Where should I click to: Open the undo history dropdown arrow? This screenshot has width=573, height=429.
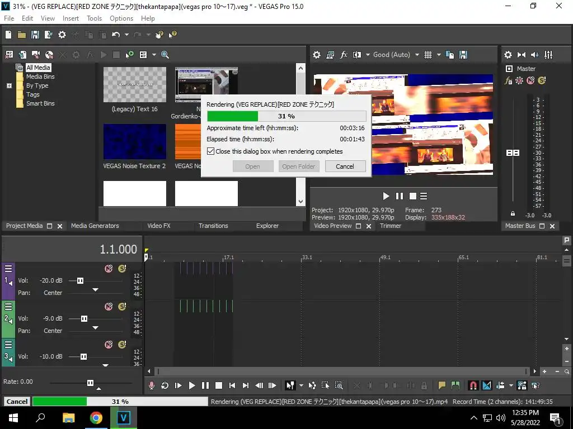click(x=126, y=35)
